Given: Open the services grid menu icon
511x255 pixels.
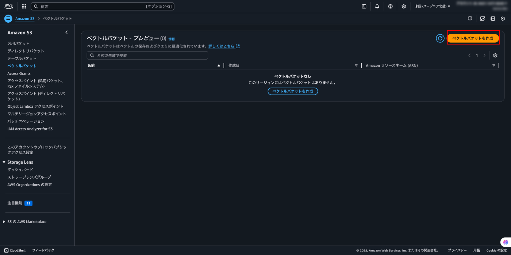Looking at the screenshot, I should (x=24, y=6).
